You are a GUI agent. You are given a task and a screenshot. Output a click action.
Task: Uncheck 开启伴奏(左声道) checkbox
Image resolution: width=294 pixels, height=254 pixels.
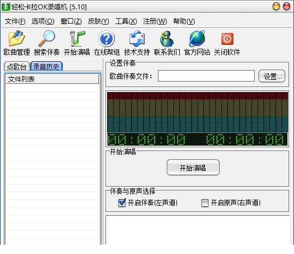(122, 203)
